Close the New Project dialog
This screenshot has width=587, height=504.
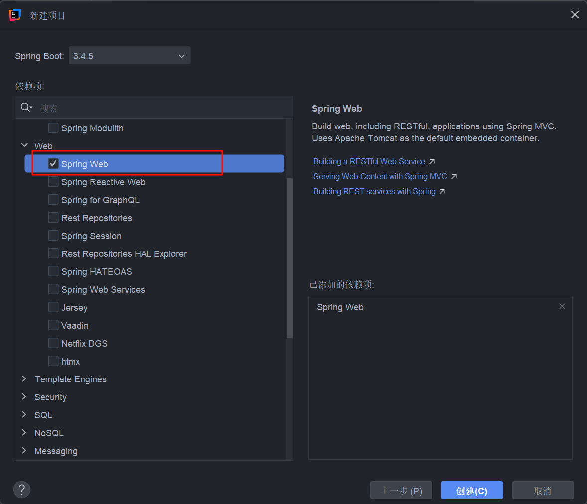(x=575, y=14)
